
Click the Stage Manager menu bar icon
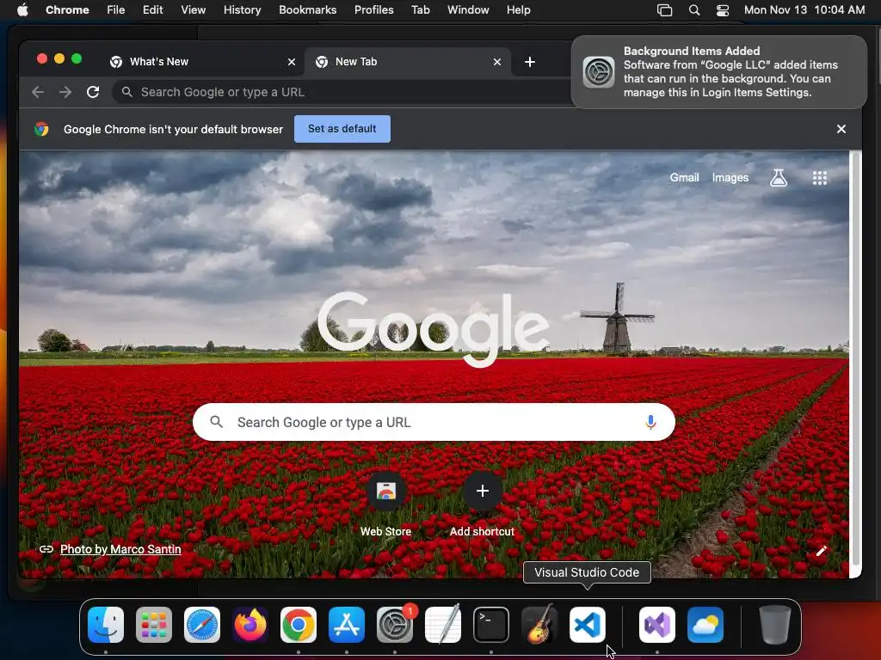tap(665, 10)
